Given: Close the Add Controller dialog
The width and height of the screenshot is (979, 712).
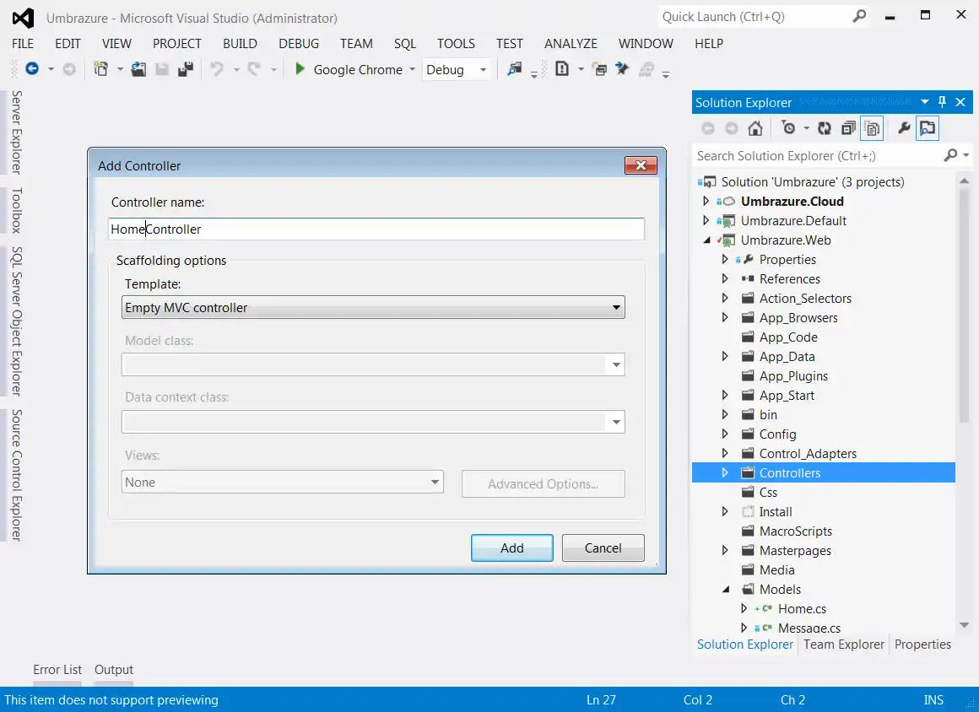Looking at the screenshot, I should point(641,165).
